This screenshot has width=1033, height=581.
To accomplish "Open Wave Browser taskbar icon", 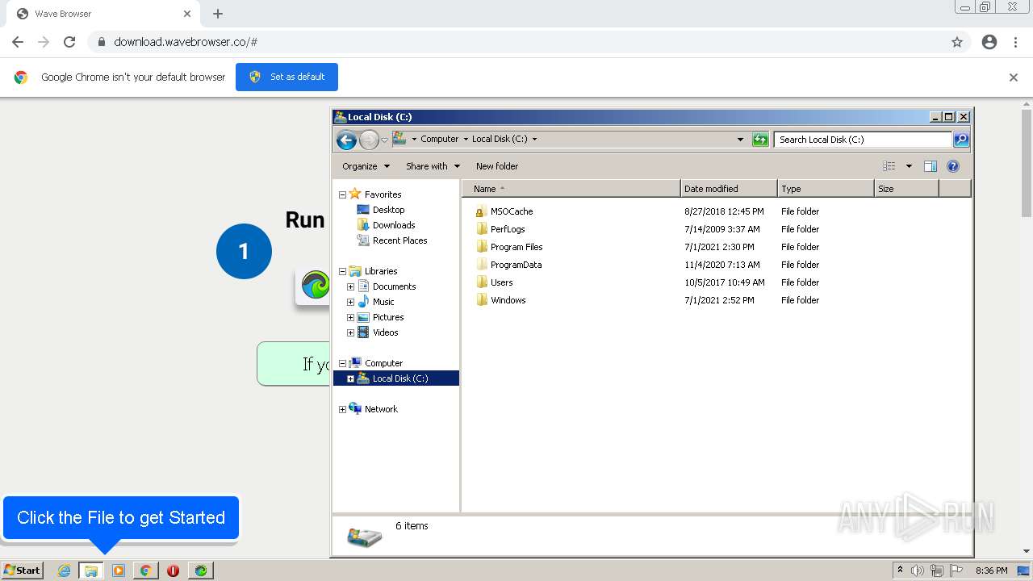I will click(x=200, y=571).
